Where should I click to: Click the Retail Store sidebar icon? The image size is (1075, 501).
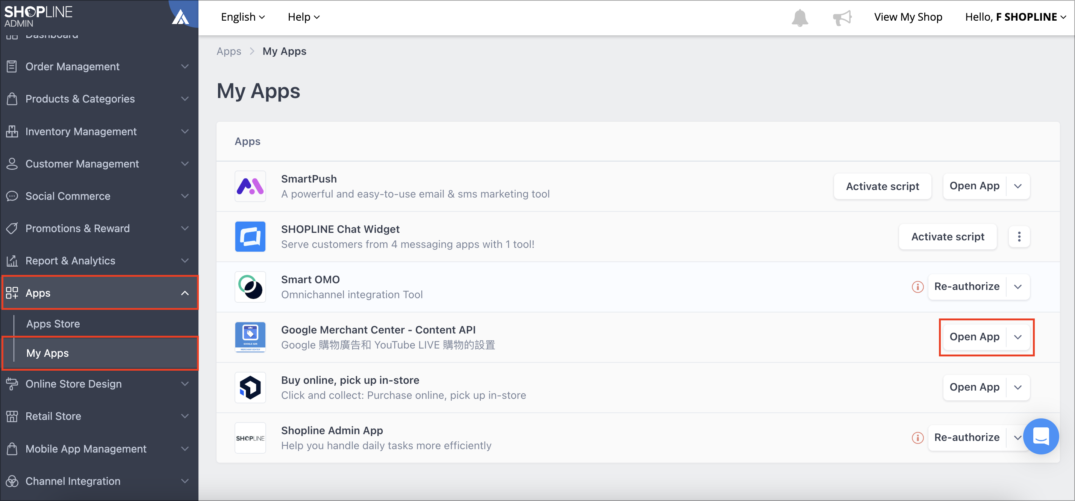pyautogui.click(x=12, y=416)
